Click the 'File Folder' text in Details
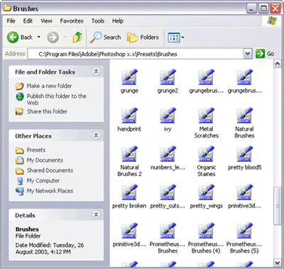The height and width of the screenshot is (269, 284). coord(28,236)
